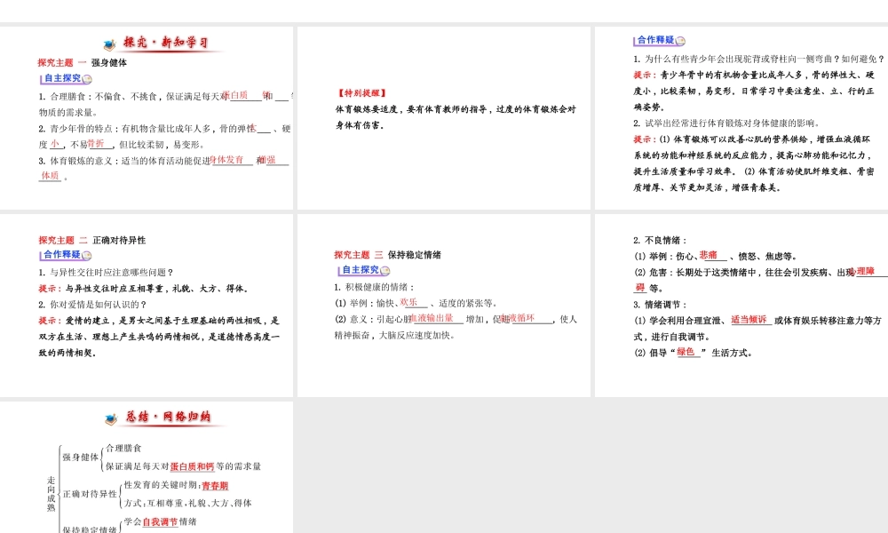Click question 1. 为什么有些青少年会出现驼背
This screenshot has width=888, height=533.
(759, 59)
